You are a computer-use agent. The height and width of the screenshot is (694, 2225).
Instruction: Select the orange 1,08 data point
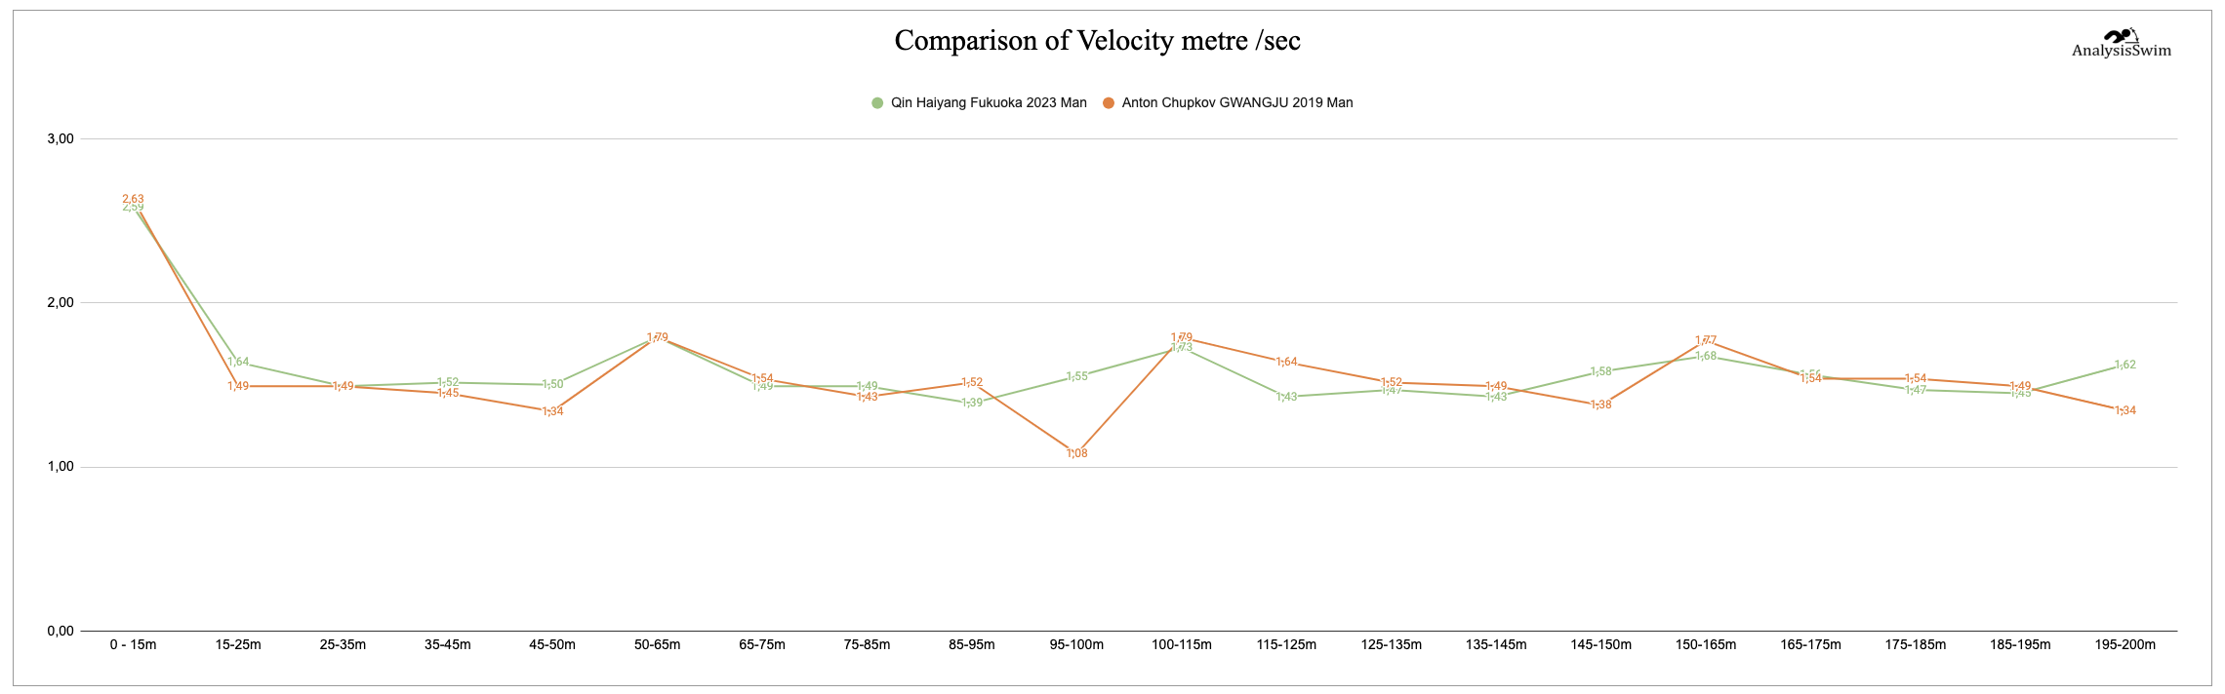1076,453
